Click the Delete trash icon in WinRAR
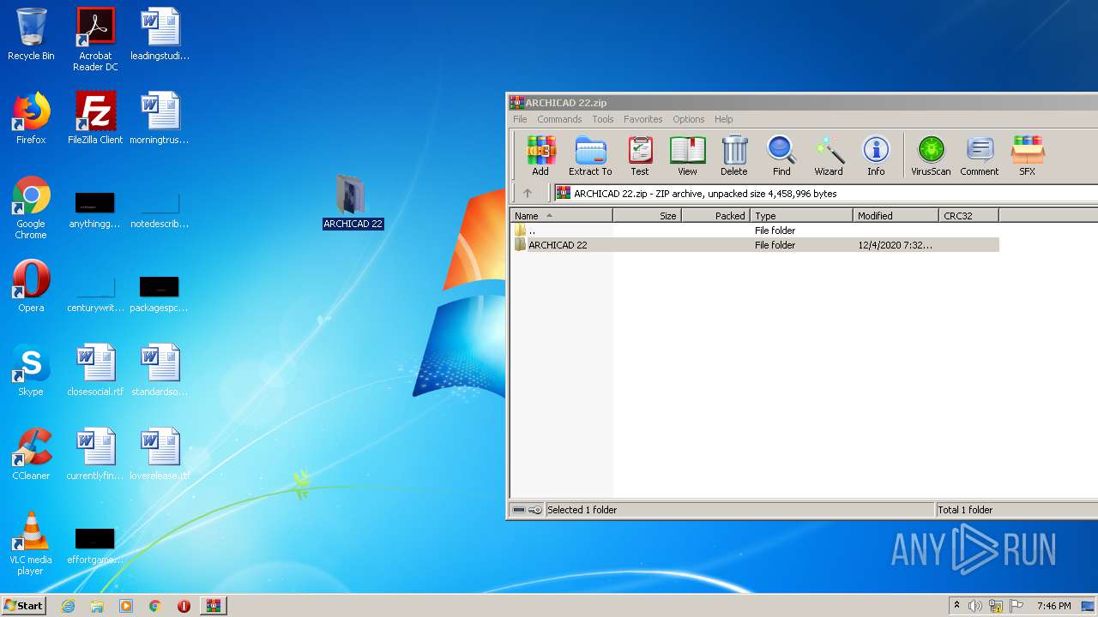This screenshot has height=617, width=1098. (734, 156)
